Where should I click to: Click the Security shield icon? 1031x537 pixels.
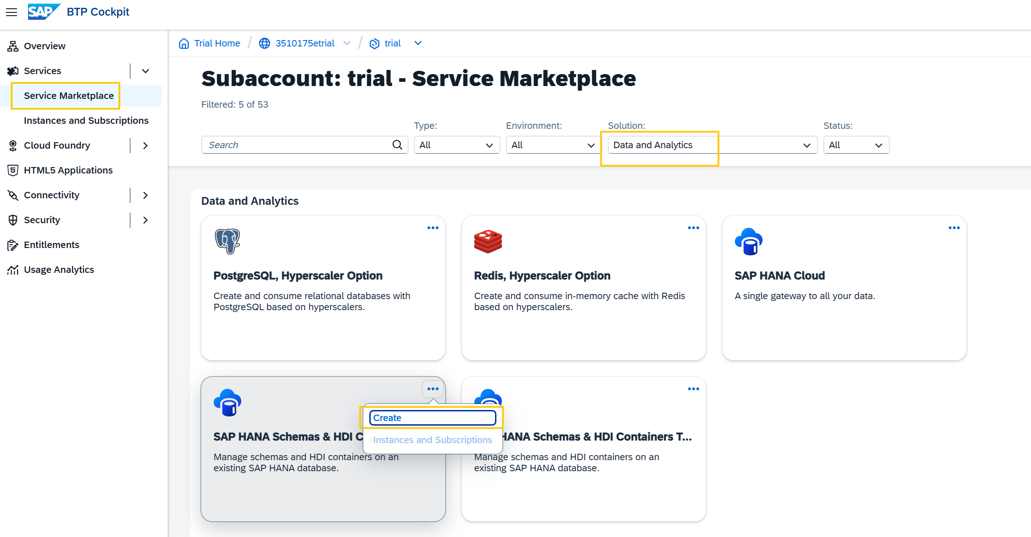[13, 220]
